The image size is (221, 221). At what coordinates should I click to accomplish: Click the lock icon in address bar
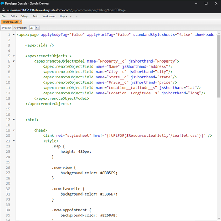tap(4, 10)
